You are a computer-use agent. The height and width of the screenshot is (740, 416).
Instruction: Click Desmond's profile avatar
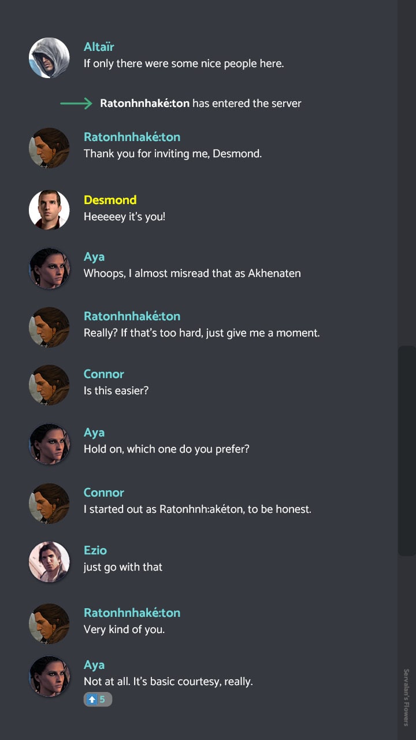pos(49,210)
